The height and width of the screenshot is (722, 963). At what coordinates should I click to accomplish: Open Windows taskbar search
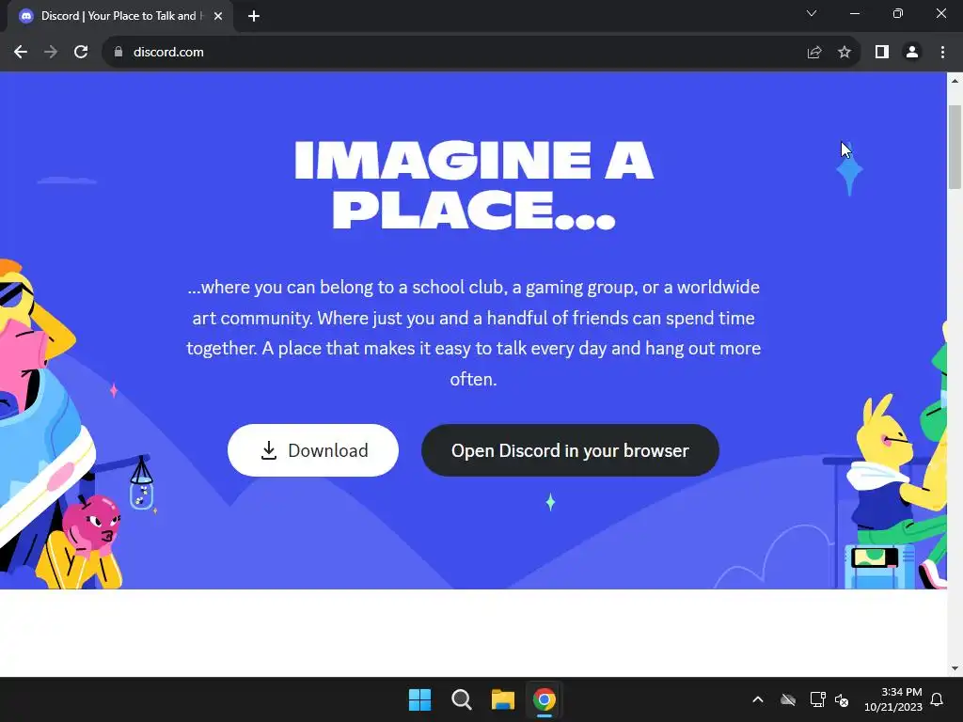pos(461,699)
